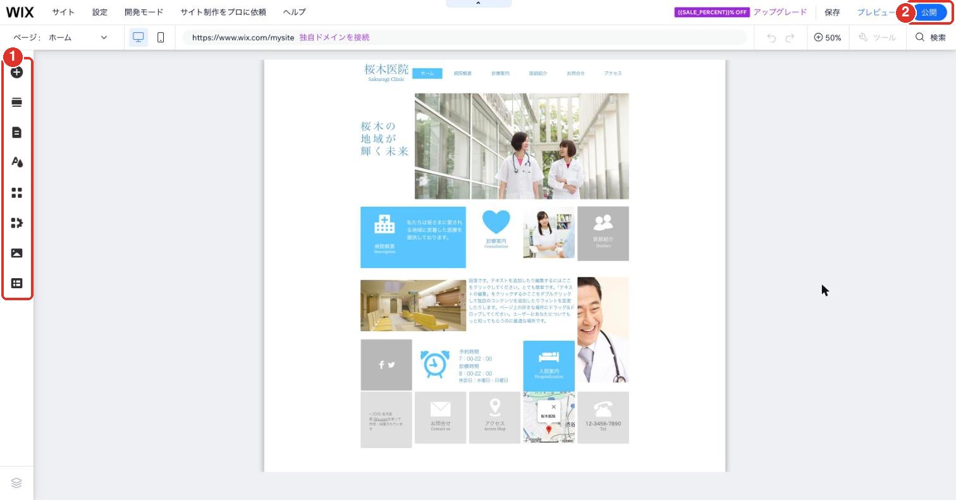The width and height of the screenshot is (956, 500).
Task: Select 診療案内 in the site navigation
Action: click(x=500, y=73)
